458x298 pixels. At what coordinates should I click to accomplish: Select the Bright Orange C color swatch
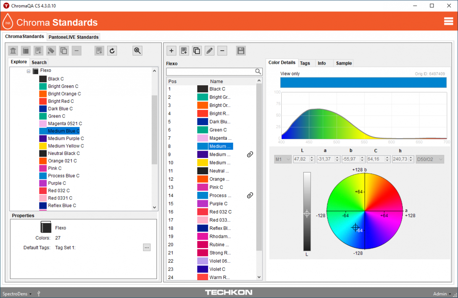[43, 94]
